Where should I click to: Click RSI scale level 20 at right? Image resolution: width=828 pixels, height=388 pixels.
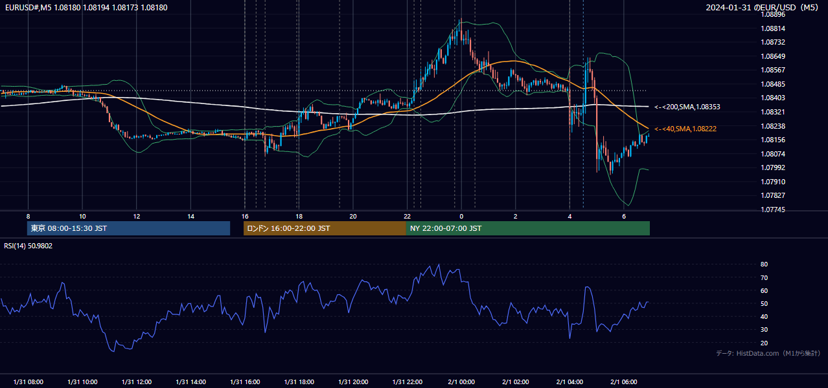click(765, 343)
